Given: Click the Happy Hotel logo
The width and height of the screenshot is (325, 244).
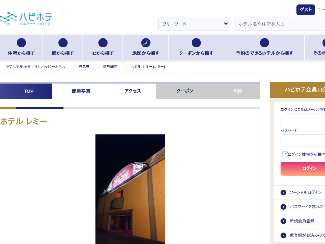Looking at the screenshot, I should pyautogui.click(x=27, y=19).
